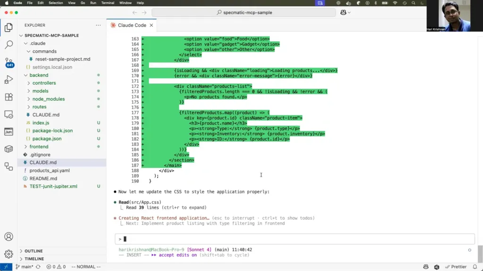
Task: Switch to the Claude Code tab
Action: click(x=131, y=25)
